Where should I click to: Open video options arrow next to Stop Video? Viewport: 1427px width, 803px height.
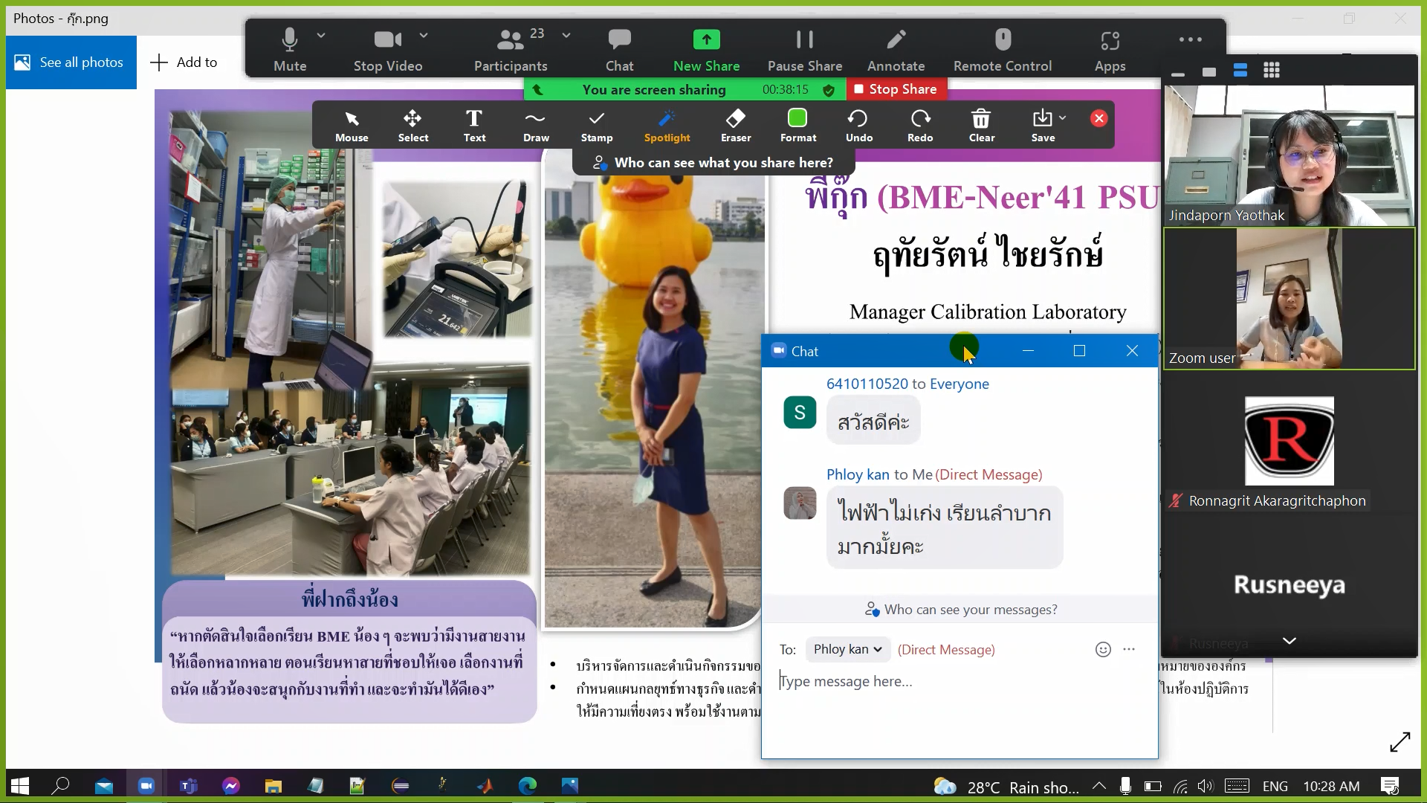click(424, 35)
